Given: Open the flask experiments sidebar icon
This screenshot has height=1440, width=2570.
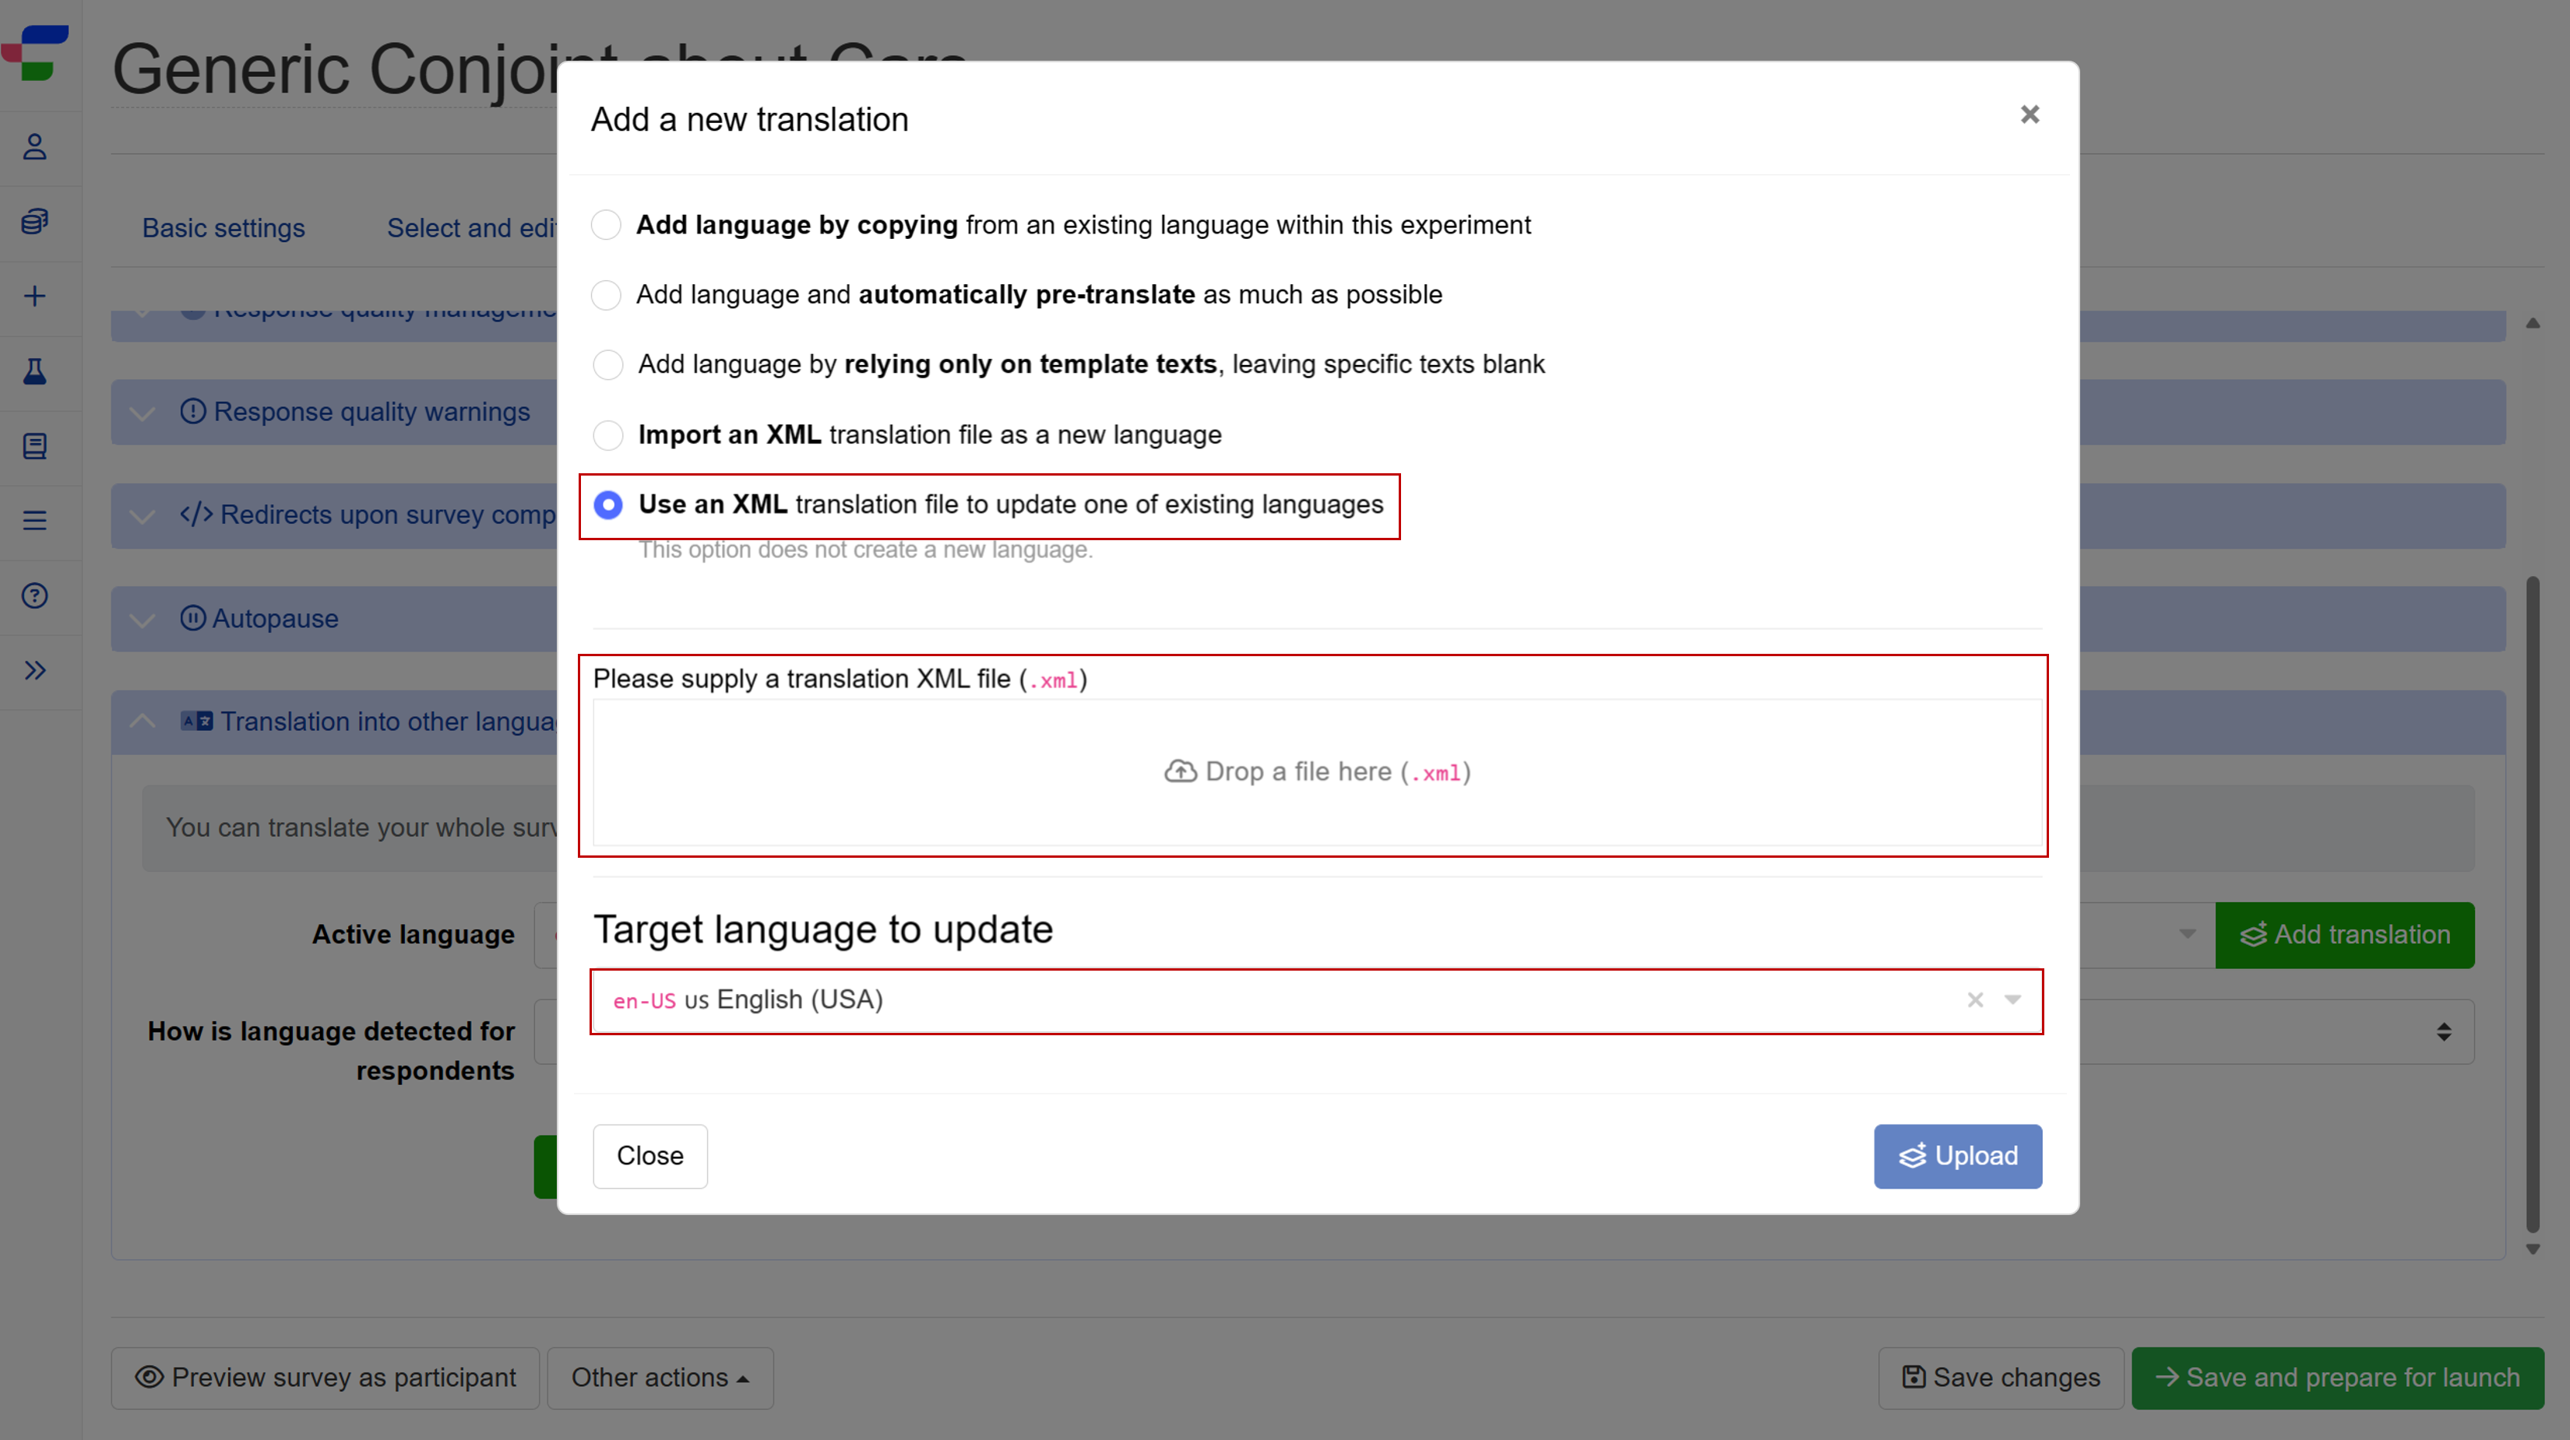Looking at the screenshot, I should click(x=35, y=371).
